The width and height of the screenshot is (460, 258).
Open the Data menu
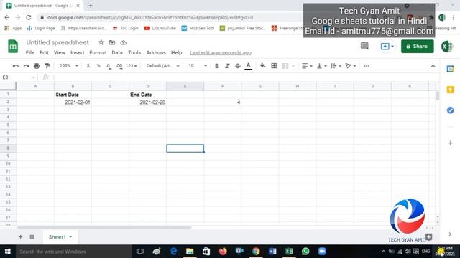coord(117,52)
